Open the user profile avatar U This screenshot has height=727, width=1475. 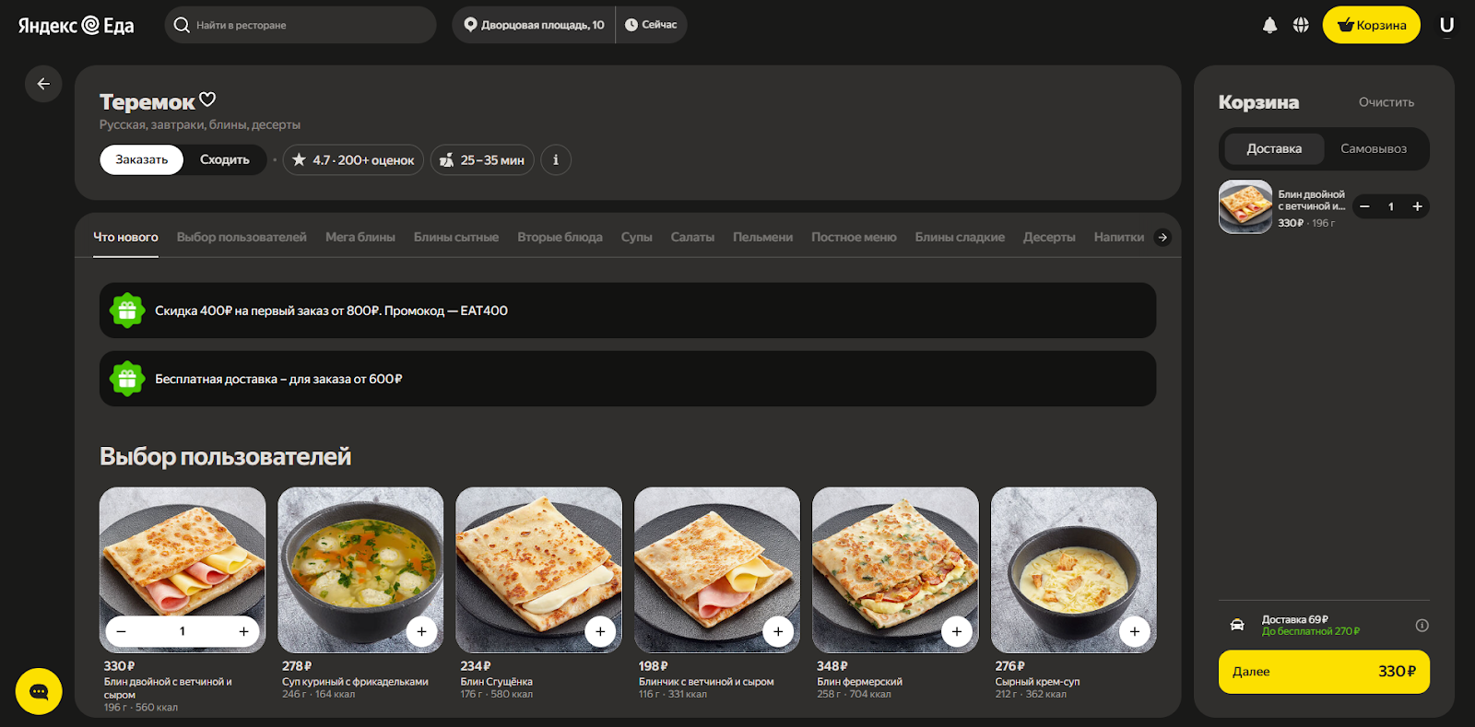(x=1446, y=25)
